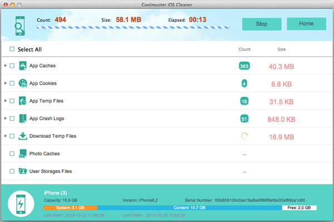
Task: Click the App Crash Logs label
Action: [x=47, y=119]
